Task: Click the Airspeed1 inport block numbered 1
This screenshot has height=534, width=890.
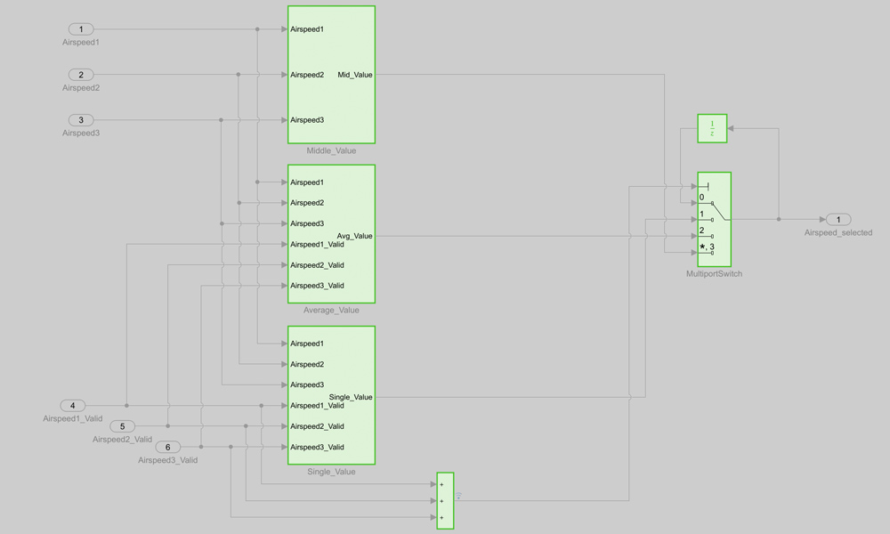Action: pyautogui.click(x=80, y=29)
